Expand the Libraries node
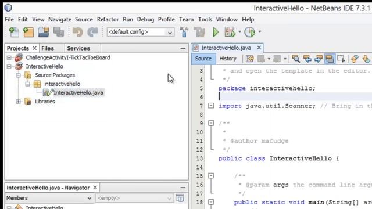The image size is (372, 209). (x=18, y=102)
